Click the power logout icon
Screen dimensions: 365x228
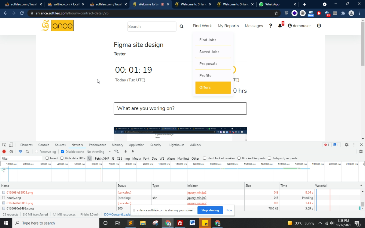(319, 26)
